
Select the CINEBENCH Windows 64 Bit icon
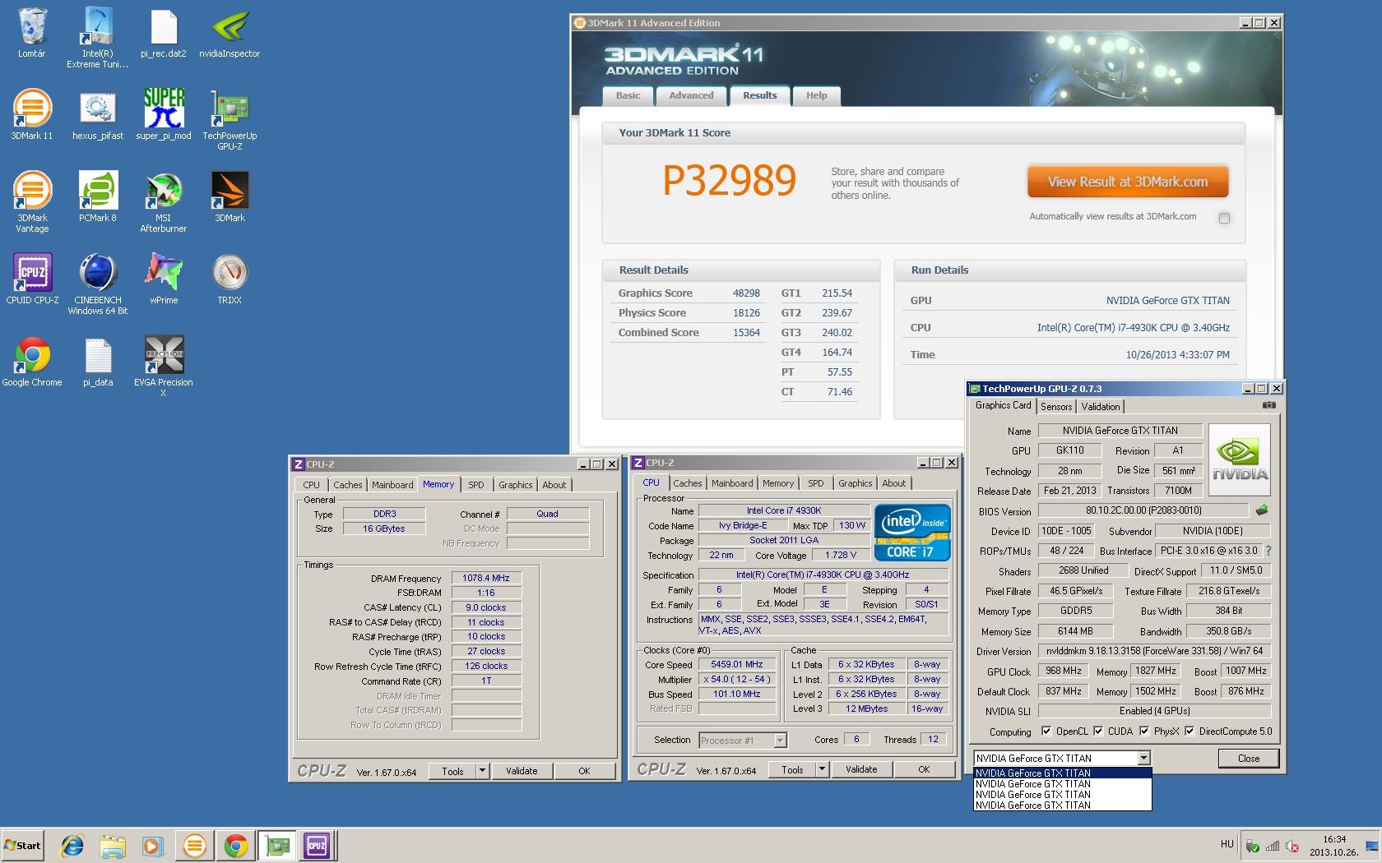coord(98,284)
